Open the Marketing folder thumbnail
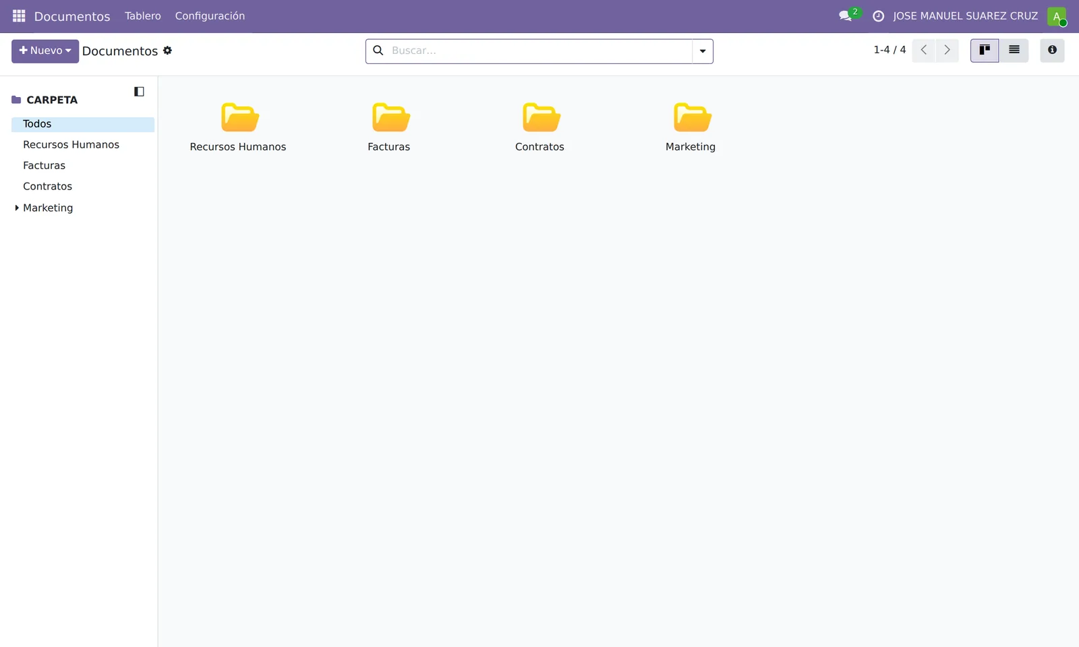This screenshot has height=647, width=1079. pos(692,118)
